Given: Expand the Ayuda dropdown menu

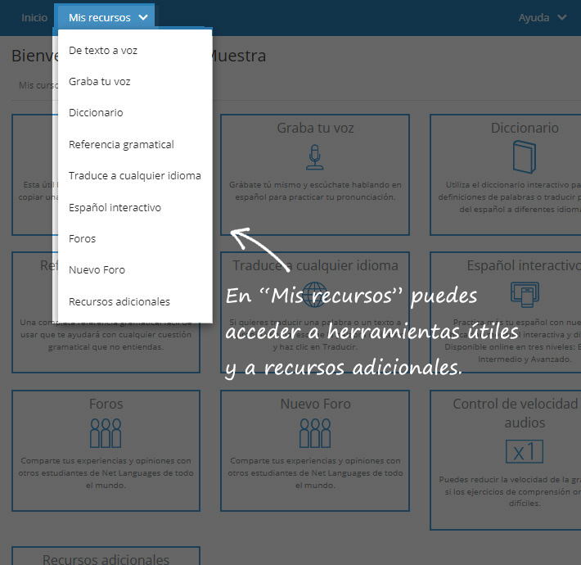Looking at the screenshot, I should click(542, 17).
